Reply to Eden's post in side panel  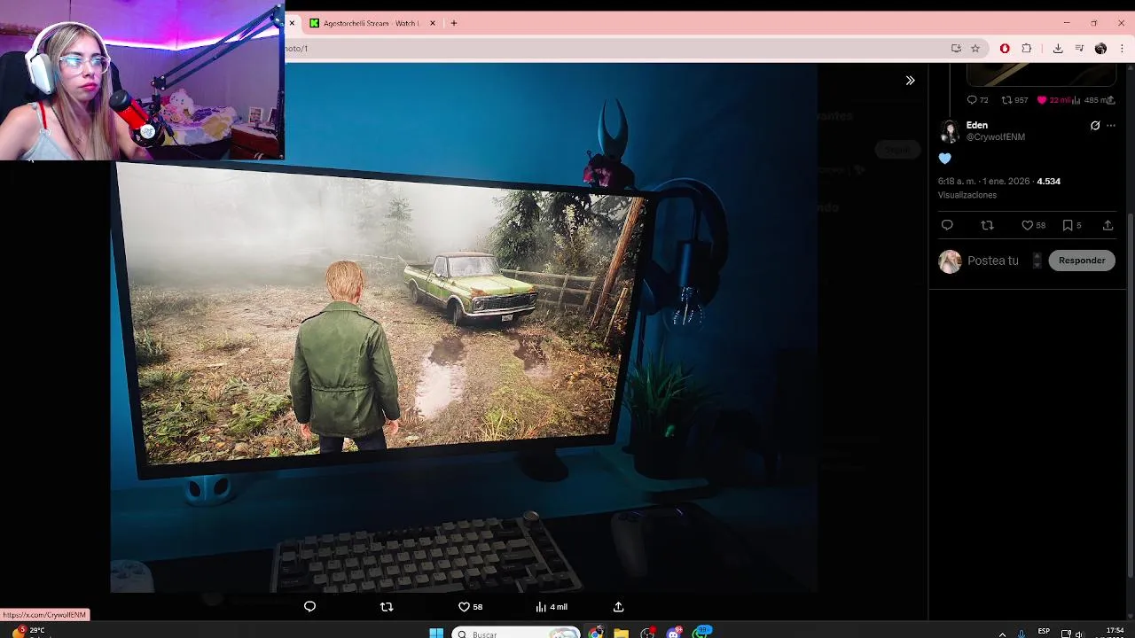click(x=947, y=225)
